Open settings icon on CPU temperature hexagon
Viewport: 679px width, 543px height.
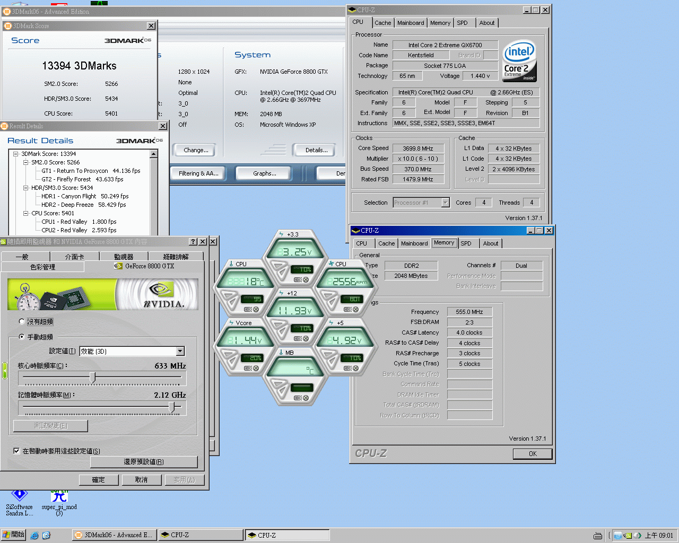pos(248,309)
